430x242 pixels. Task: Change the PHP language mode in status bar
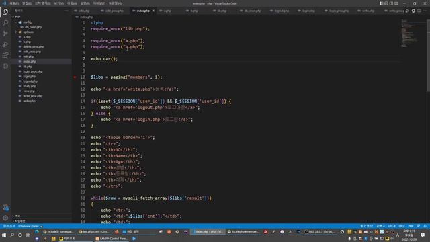coord(411,226)
